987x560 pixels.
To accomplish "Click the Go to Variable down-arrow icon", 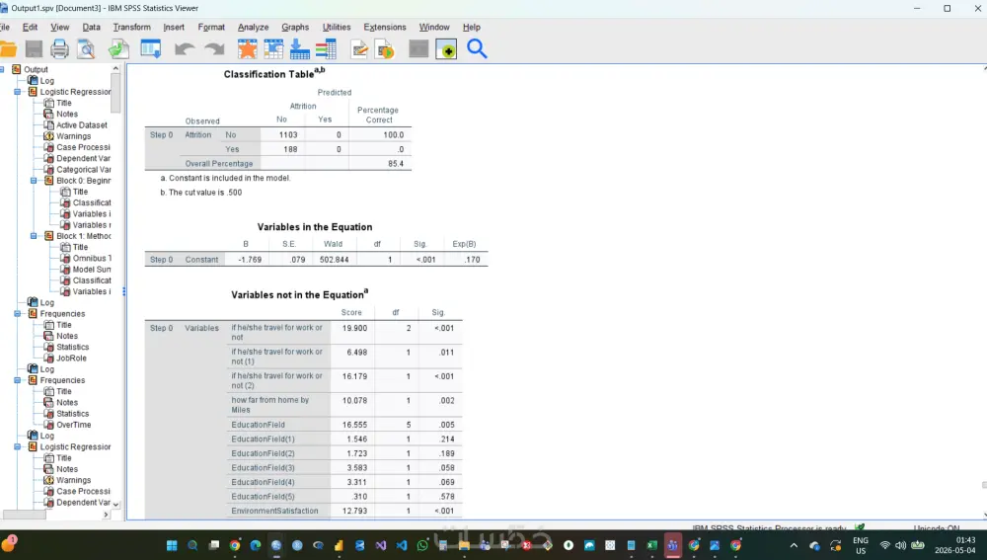I will pos(300,49).
